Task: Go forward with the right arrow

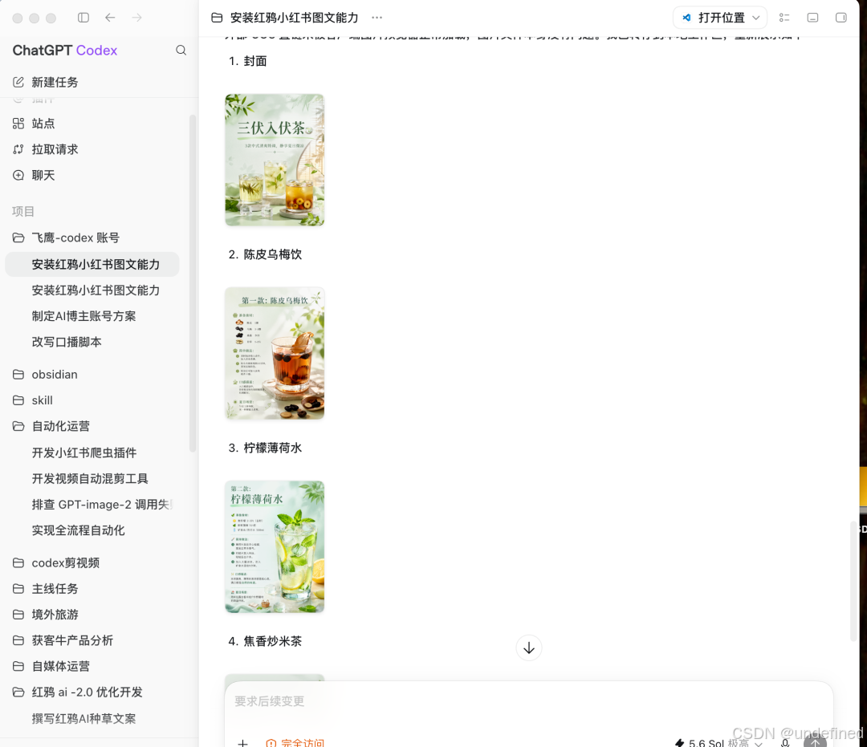Action: (x=136, y=18)
